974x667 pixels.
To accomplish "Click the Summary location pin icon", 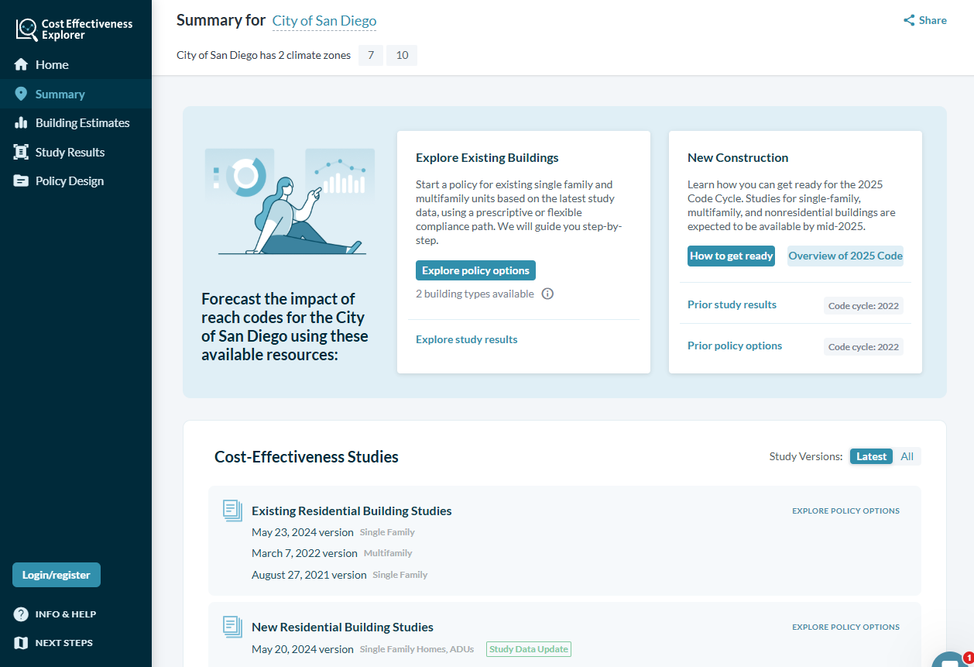I will click(x=21, y=94).
